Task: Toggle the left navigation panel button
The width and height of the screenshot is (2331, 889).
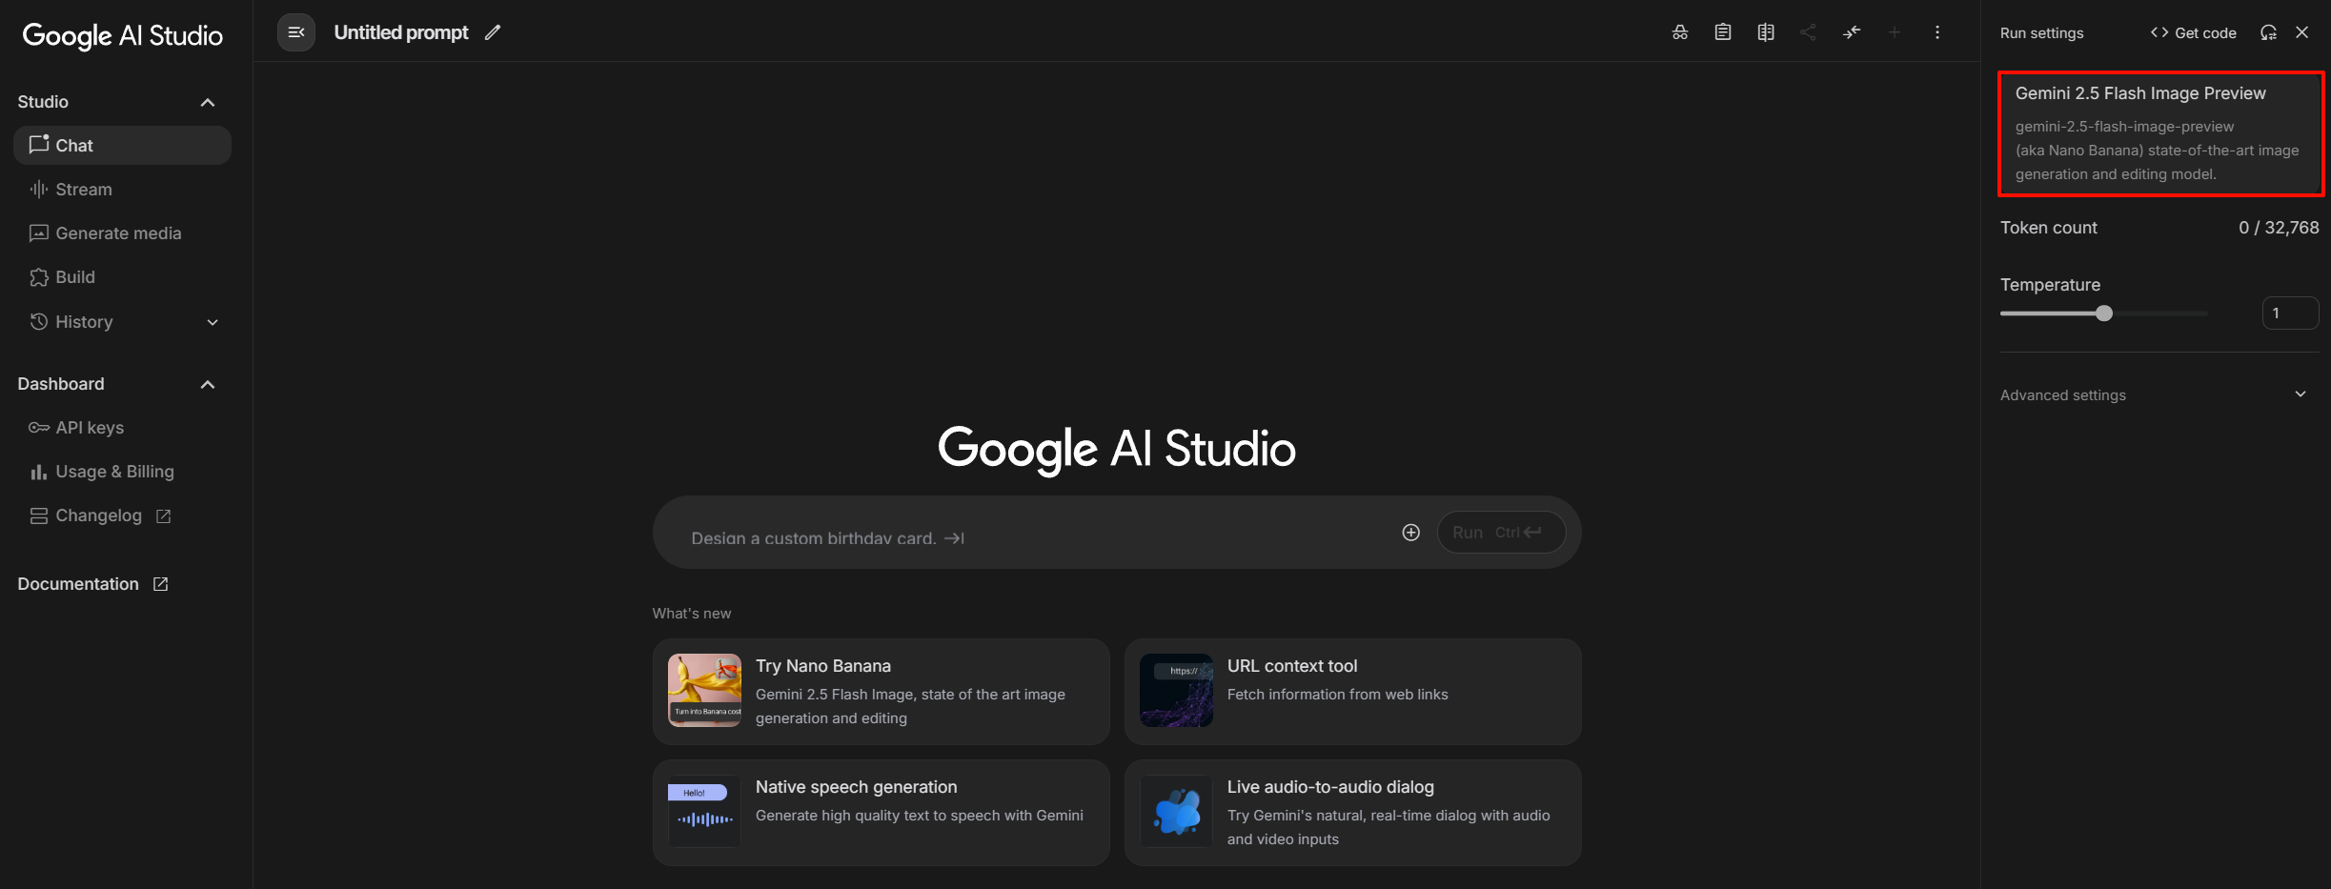Action: 296,32
